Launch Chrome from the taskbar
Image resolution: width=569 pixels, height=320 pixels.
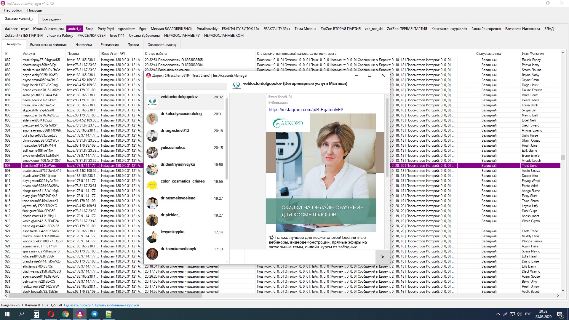(65, 314)
